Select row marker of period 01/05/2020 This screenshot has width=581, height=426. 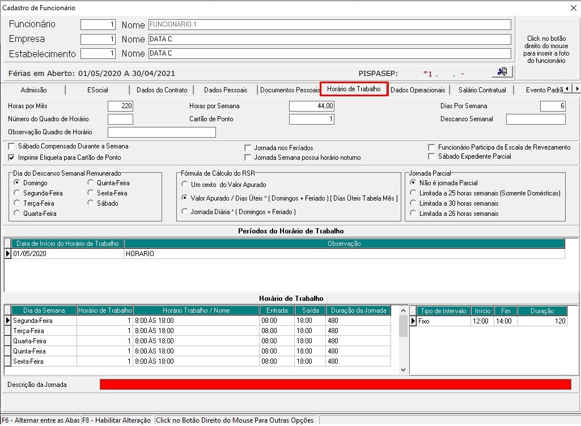point(7,254)
